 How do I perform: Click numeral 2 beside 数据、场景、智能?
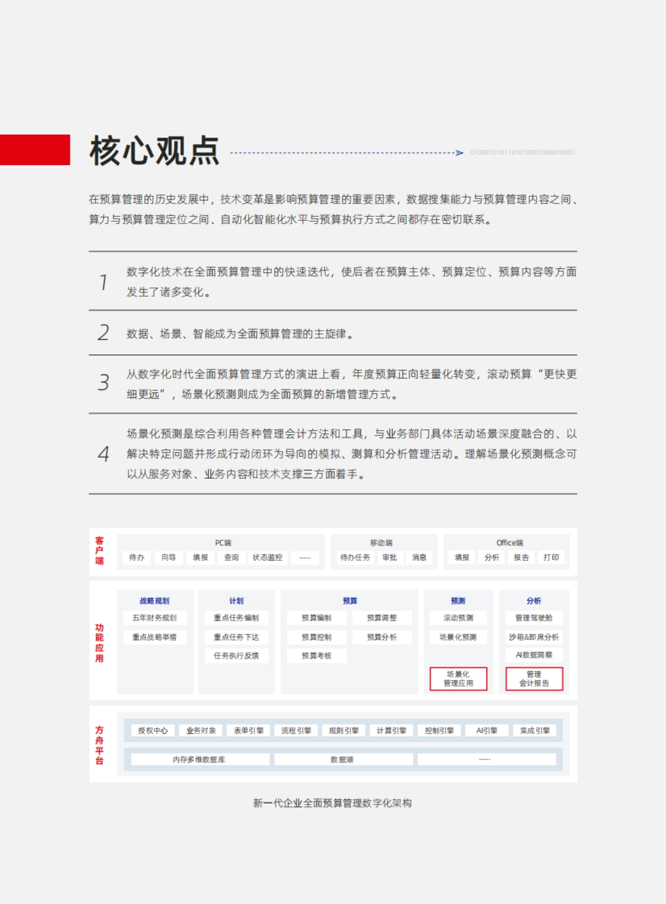[104, 332]
